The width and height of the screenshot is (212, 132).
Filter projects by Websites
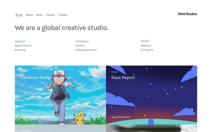pos(146,46)
